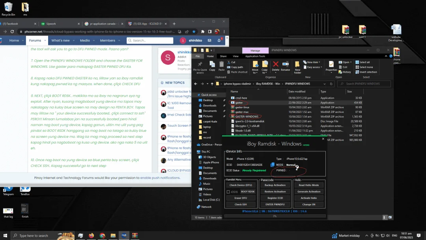426x240 pixels.
Task: Click Select none in ribbon
Action: point(364,67)
